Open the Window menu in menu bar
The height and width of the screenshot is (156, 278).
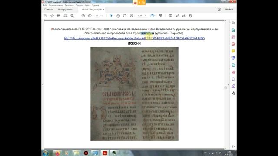click(x=87, y=5)
